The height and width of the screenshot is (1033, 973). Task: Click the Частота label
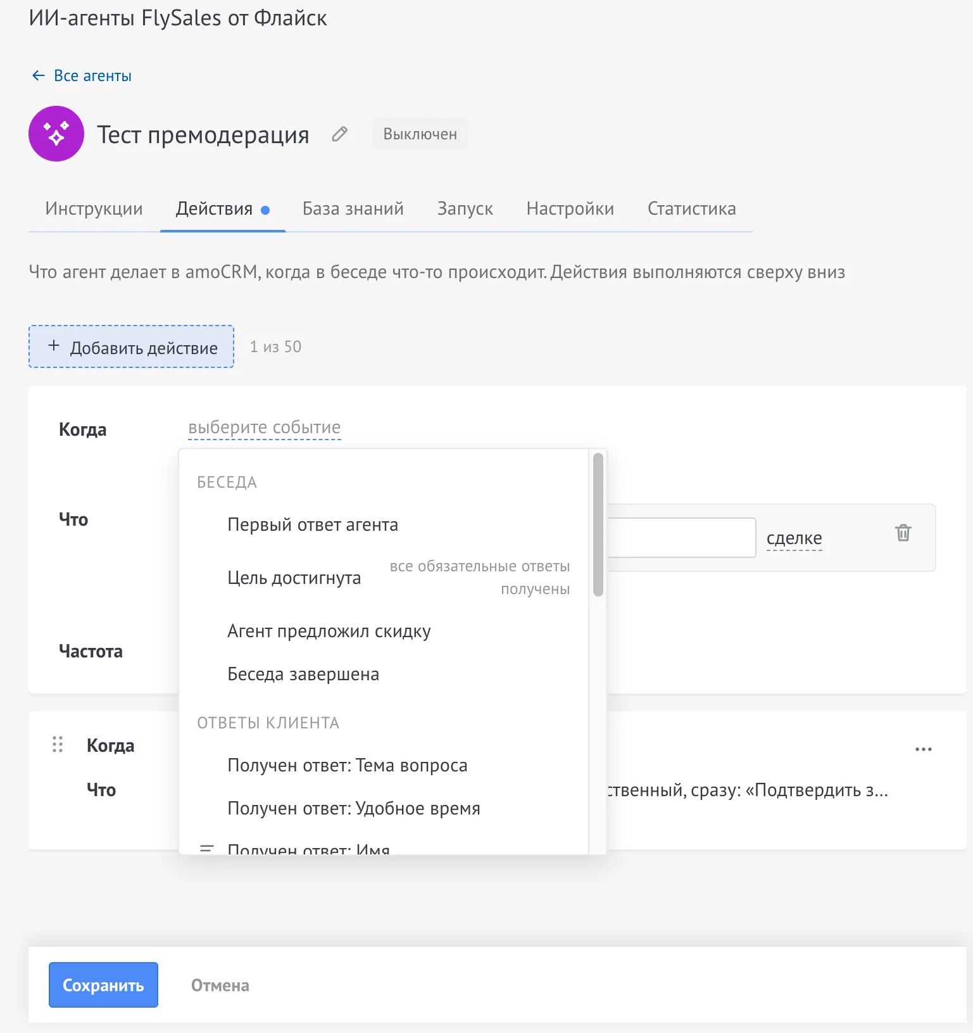tap(91, 652)
